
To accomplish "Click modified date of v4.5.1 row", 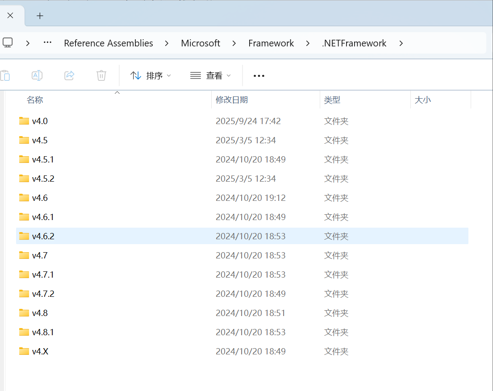I will pos(251,159).
